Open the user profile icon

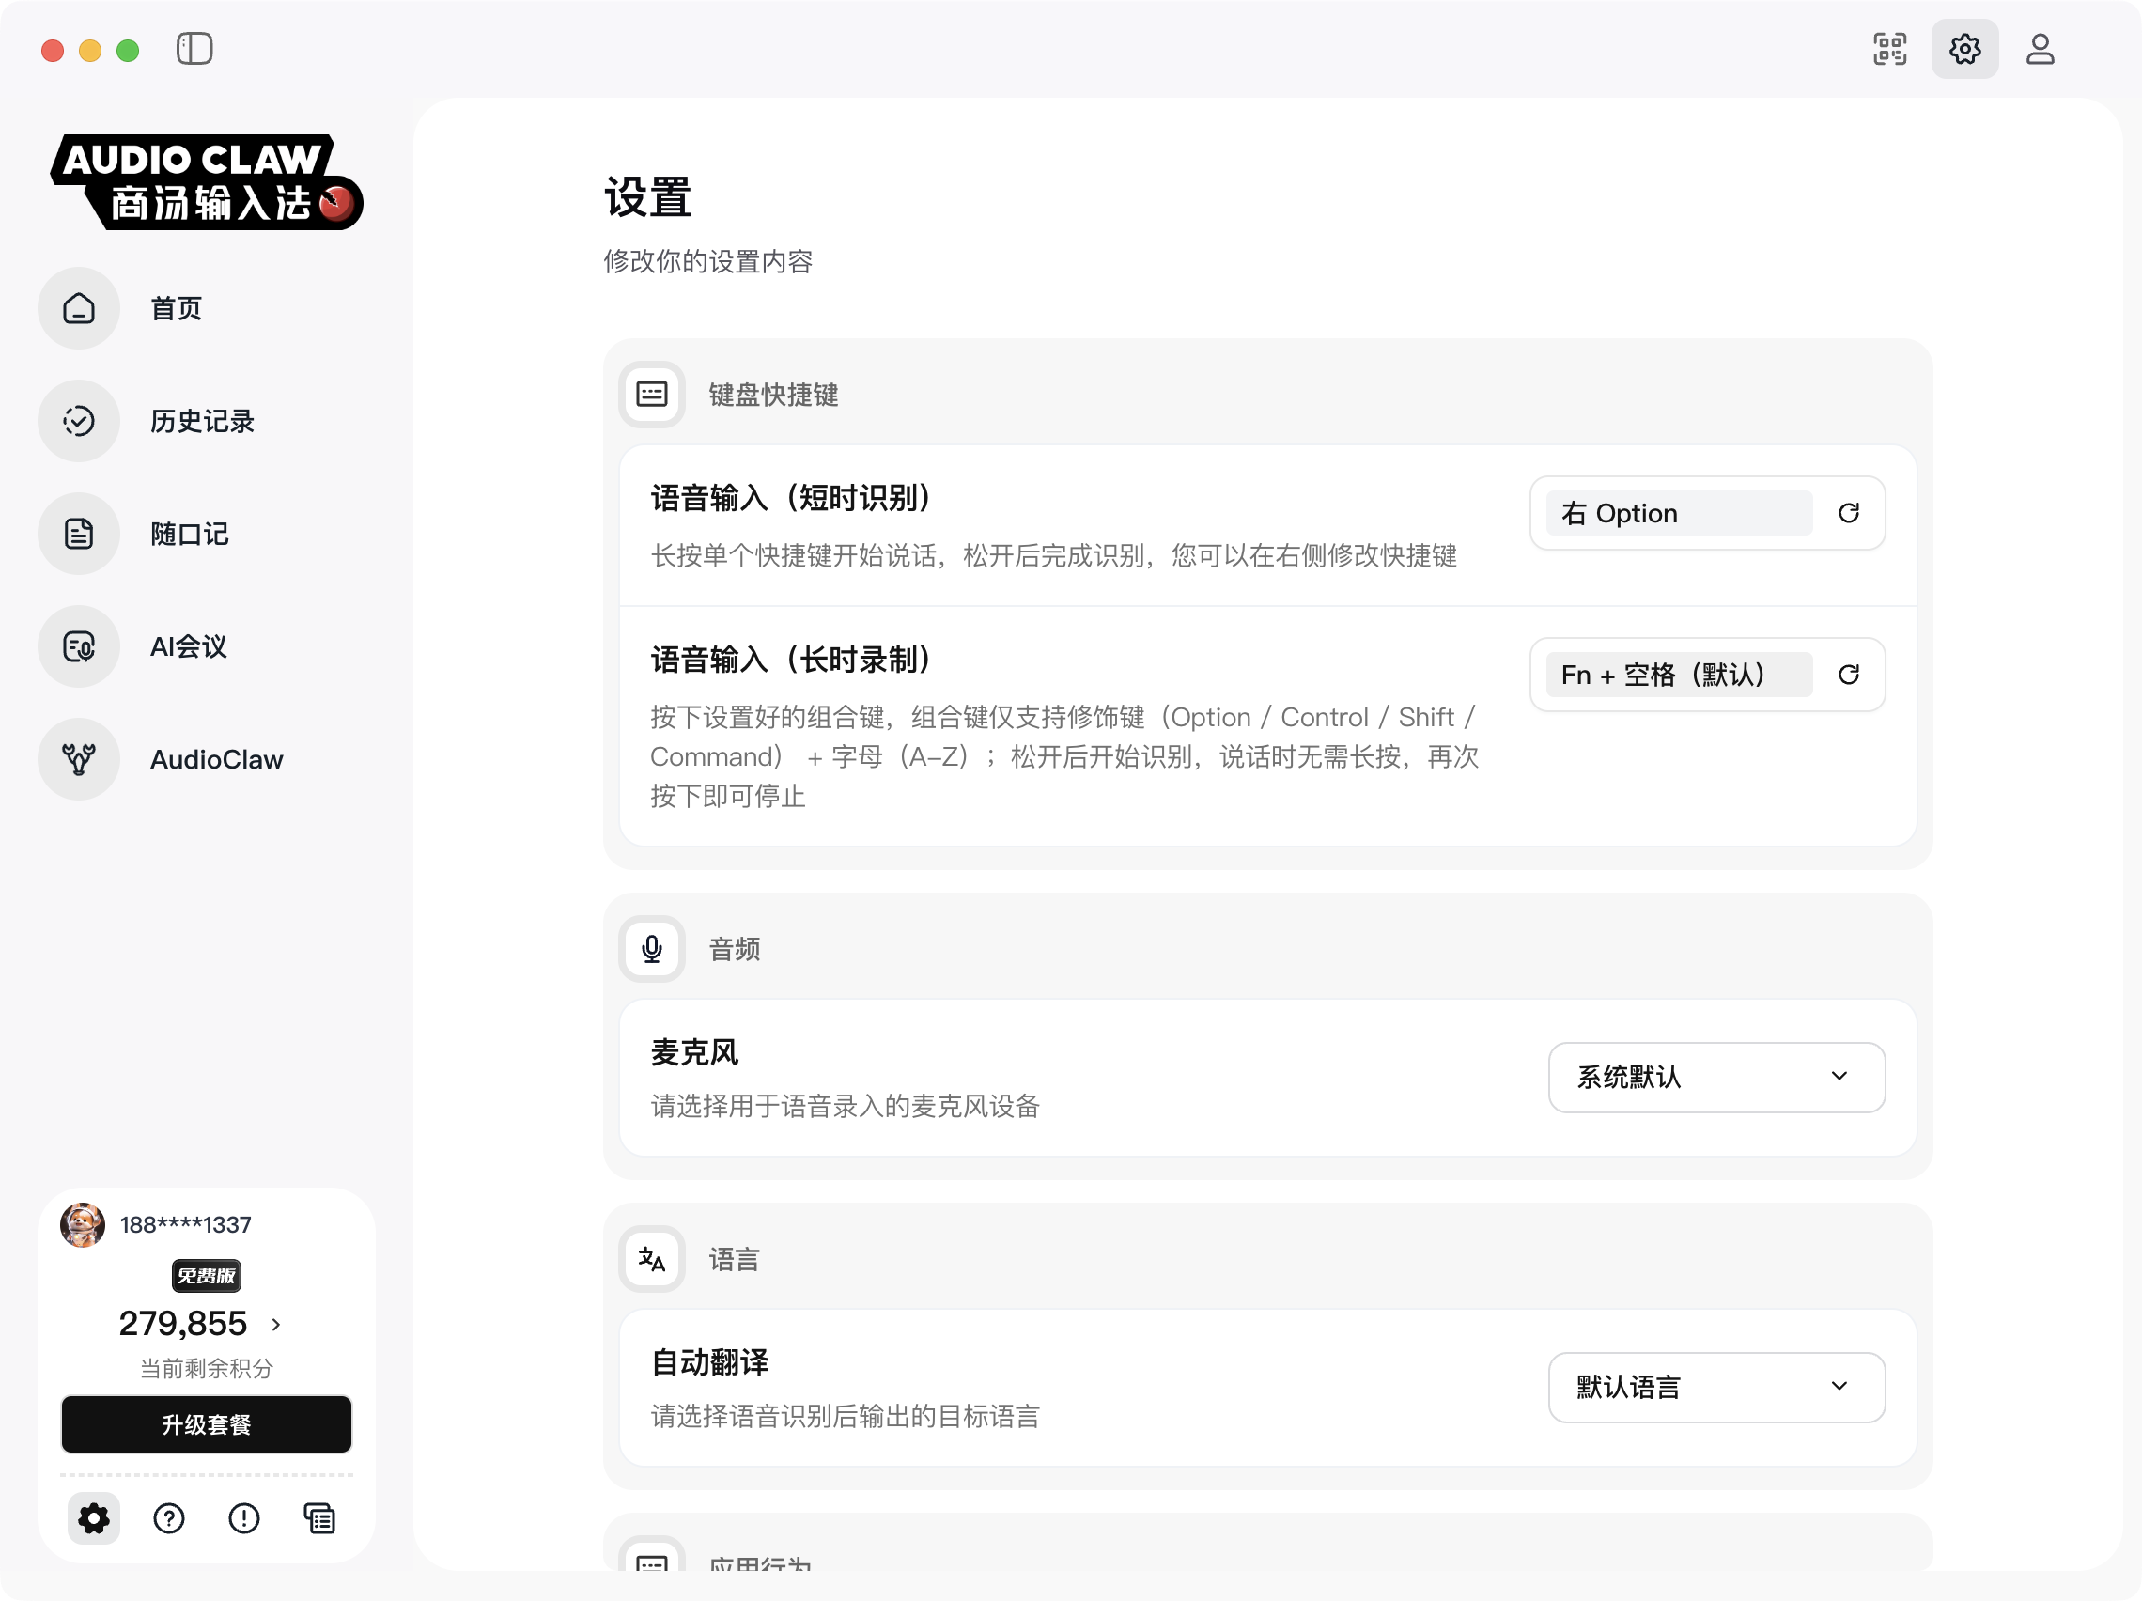(x=2040, y=49)
